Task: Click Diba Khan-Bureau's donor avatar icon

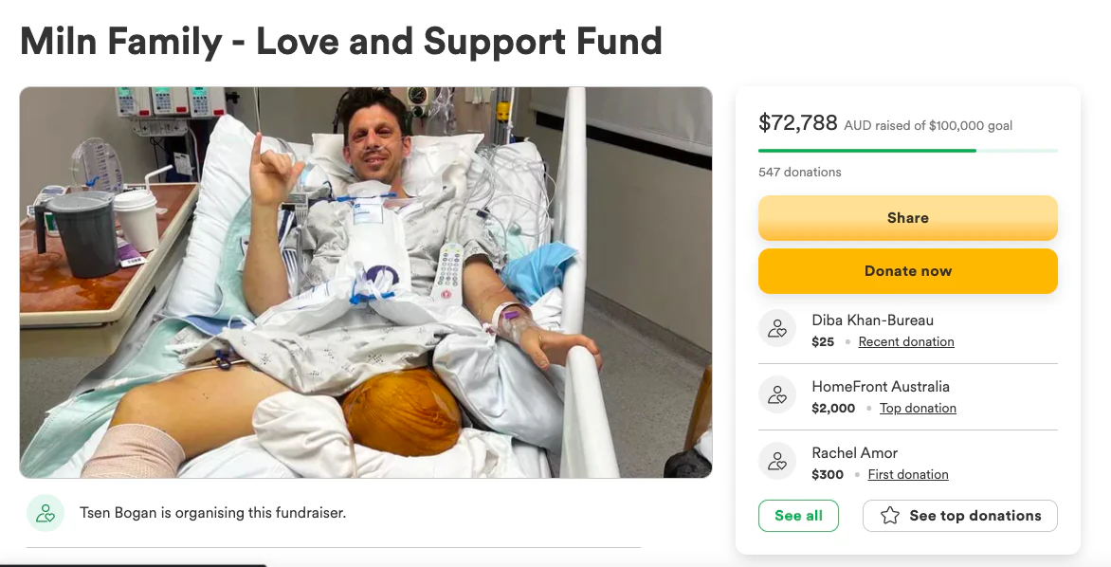Action: coord(777,329)
